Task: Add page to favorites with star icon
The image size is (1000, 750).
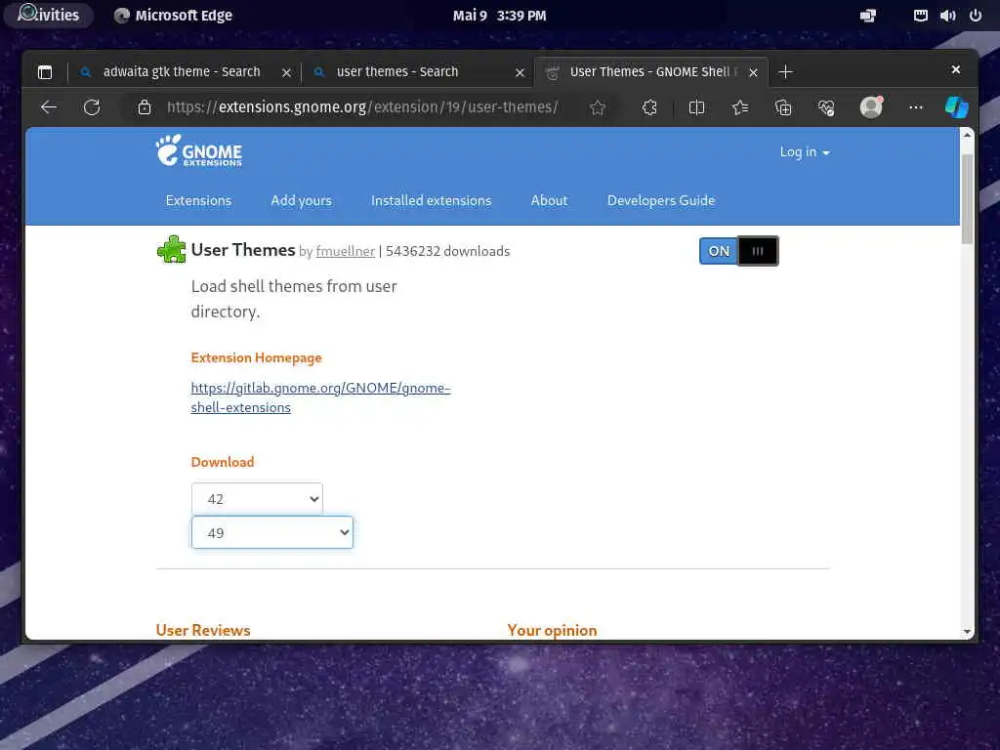Action: (x=597, y=107)
